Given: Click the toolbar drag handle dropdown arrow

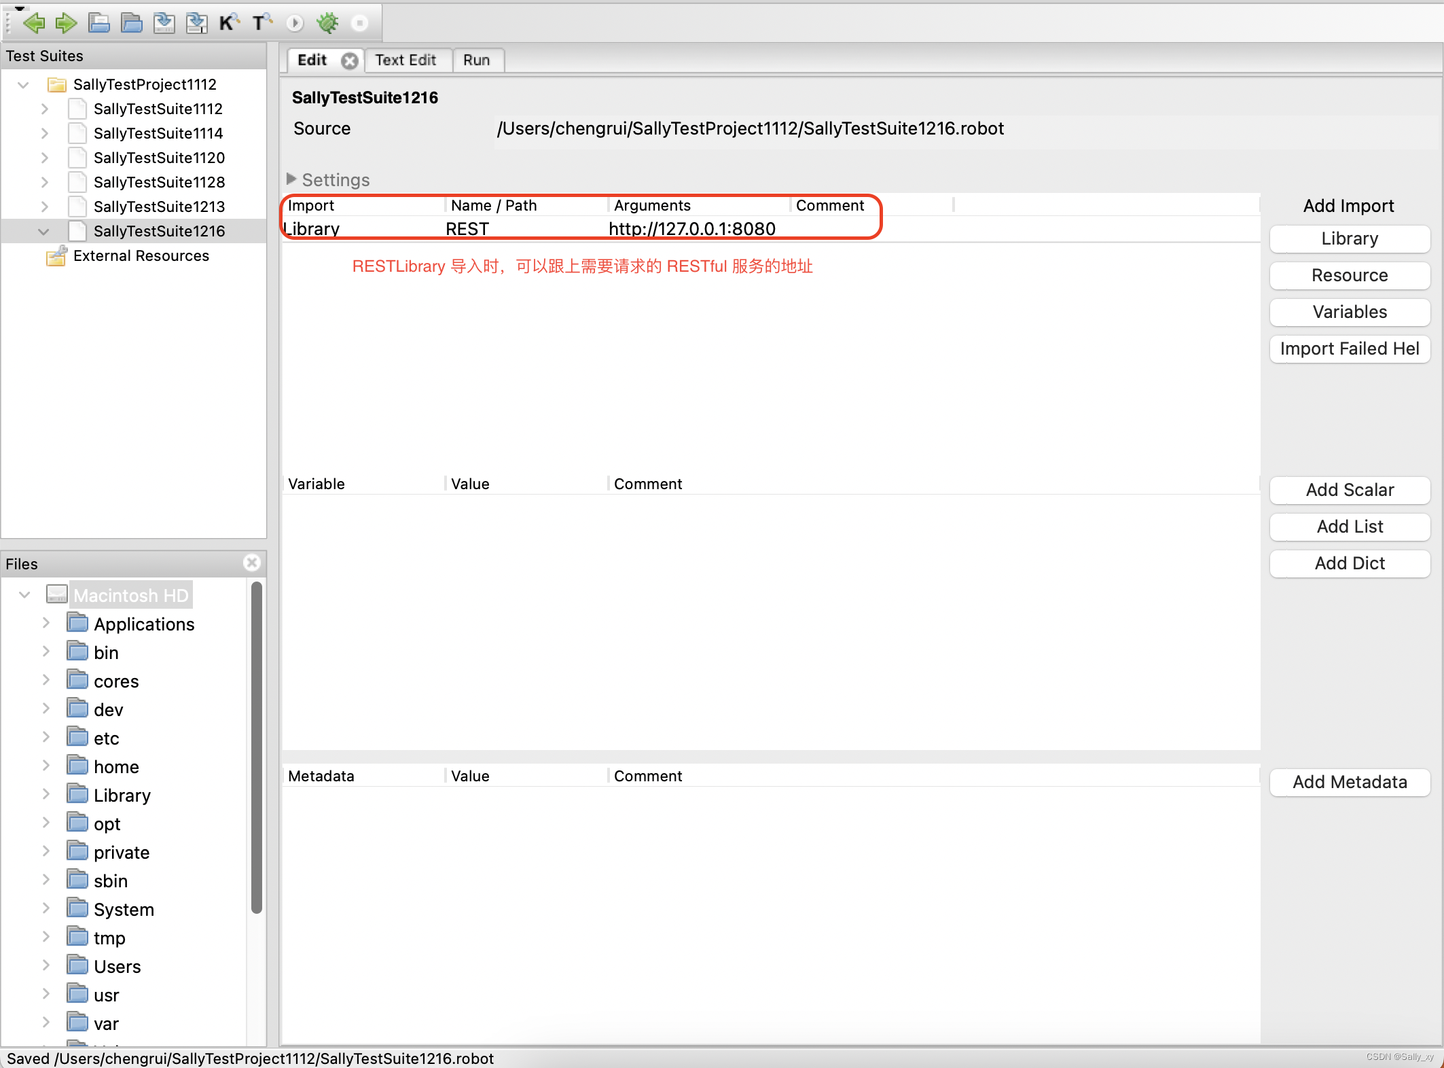Looking at the screenshot, I should (19, 8).
